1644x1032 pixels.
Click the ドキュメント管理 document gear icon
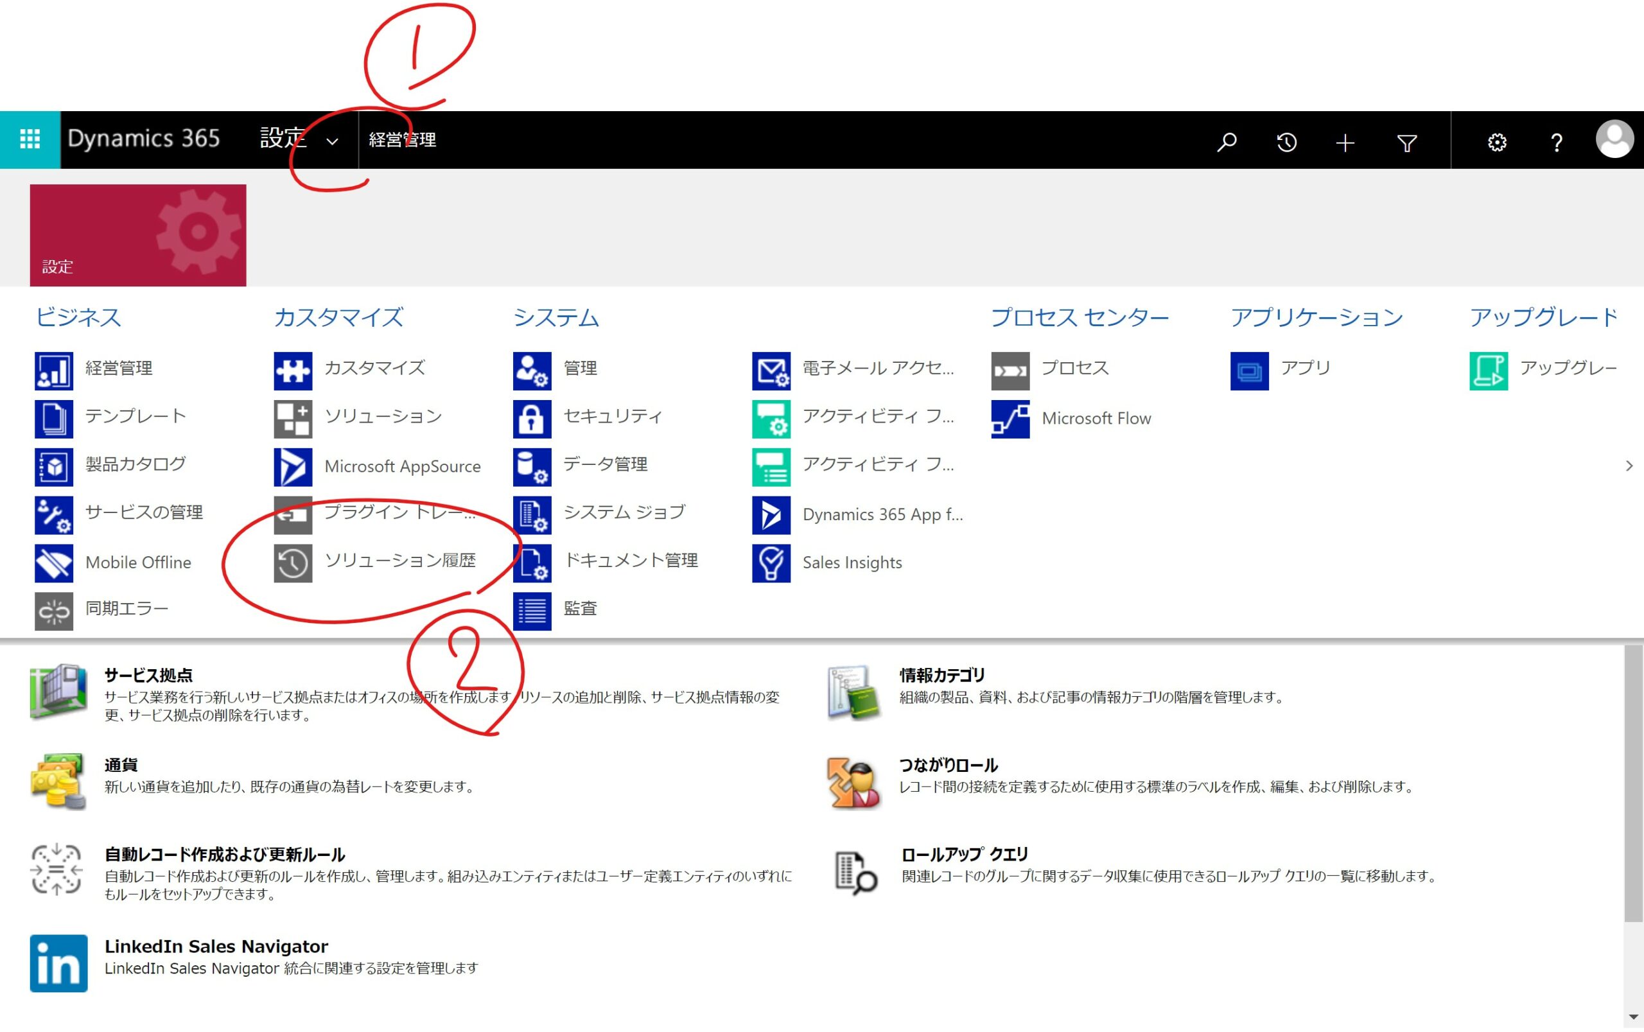click(x=532, y=563)
